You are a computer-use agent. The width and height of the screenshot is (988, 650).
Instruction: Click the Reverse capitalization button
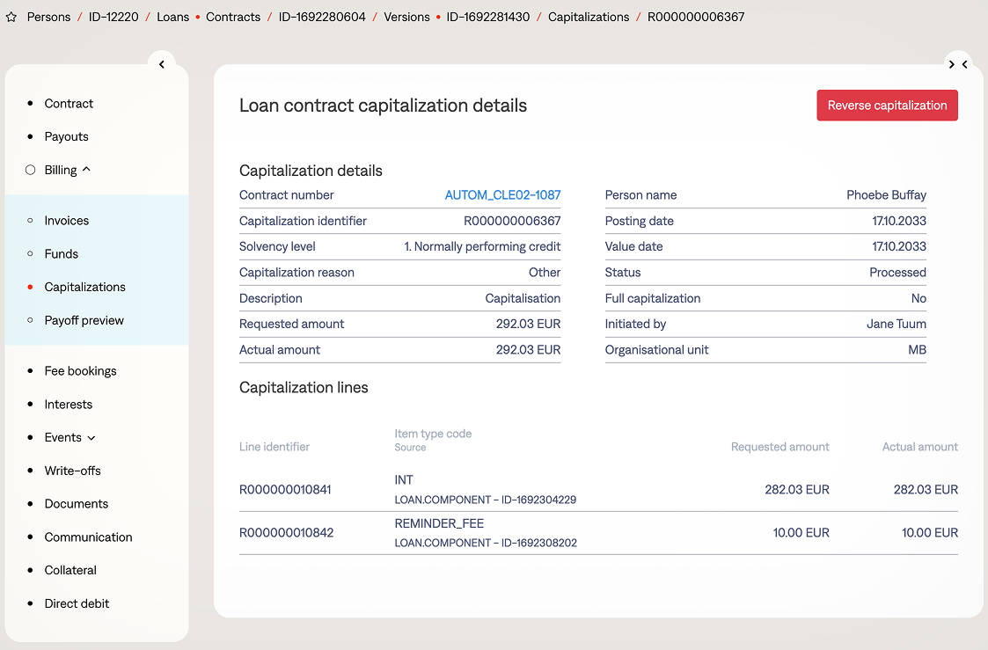click(x=887, y=106)
